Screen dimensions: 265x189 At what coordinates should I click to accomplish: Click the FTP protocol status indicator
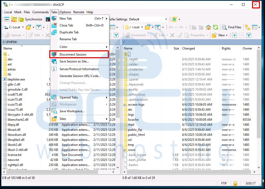point(224,183)
